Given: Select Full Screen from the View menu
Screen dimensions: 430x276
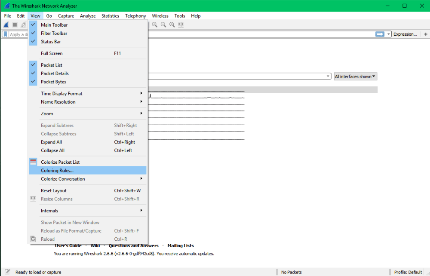Looking at the screenshot, I should click(87, 53).
